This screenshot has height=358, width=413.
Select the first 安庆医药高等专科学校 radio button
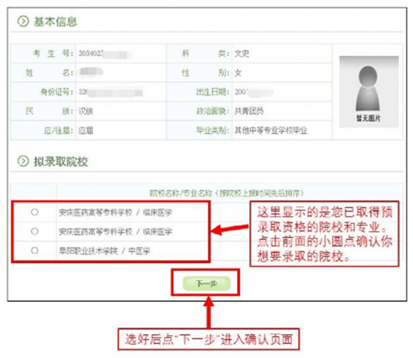34,211
